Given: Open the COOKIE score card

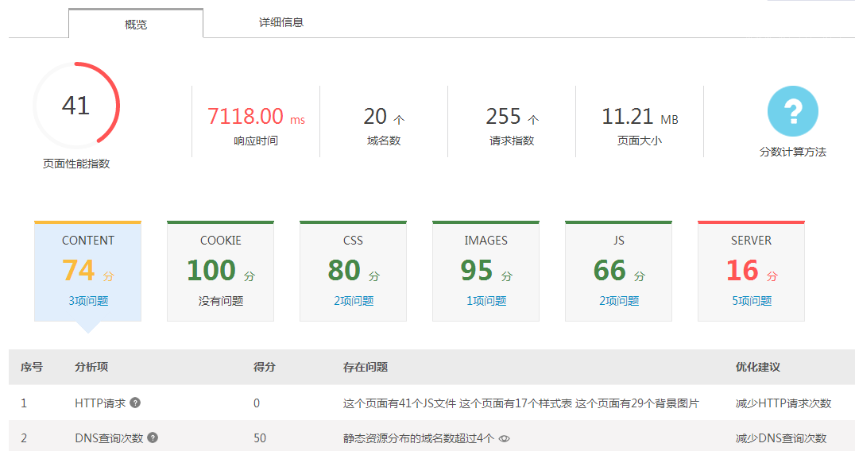Looking at the screenshot, I should click(x=220, y=270).
